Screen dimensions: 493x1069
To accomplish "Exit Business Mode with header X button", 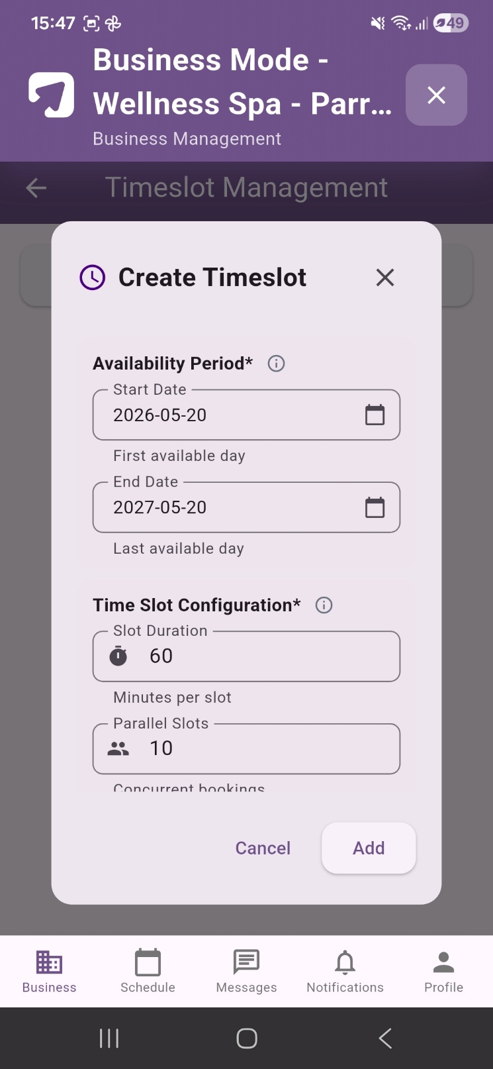I will click(437, 95).
